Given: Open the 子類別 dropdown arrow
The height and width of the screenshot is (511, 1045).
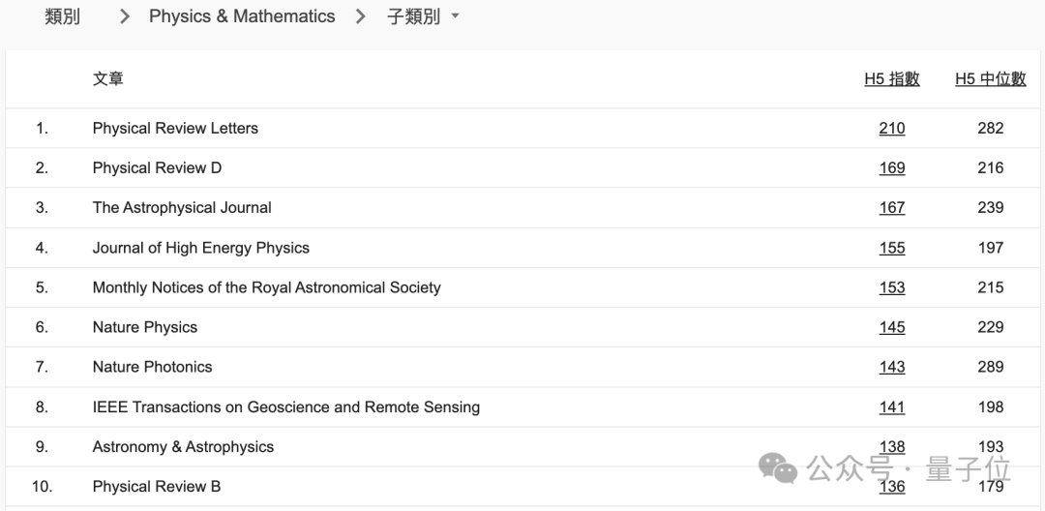Looking at the screenshot, I should point(455,16).
